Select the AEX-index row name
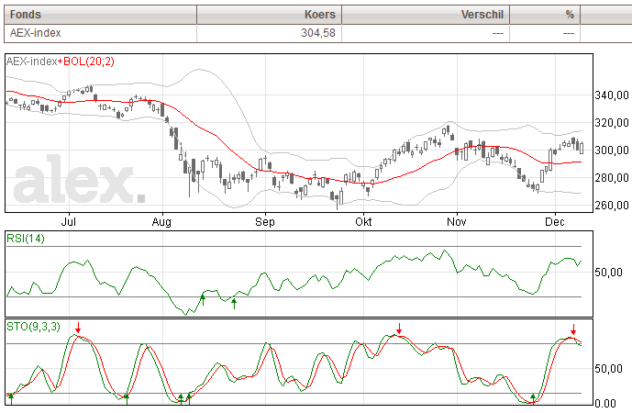 point(36,33)
